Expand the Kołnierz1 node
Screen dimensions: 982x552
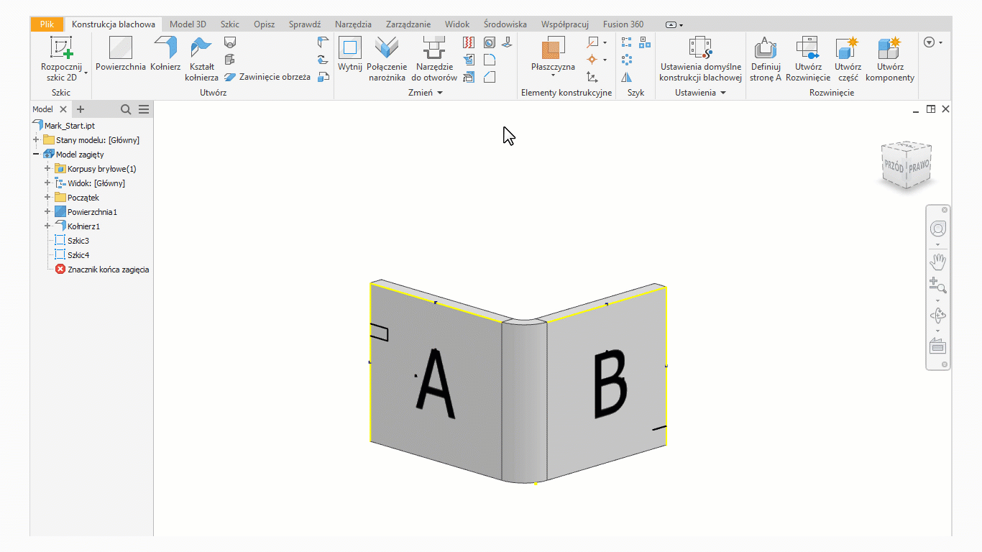[x=48, y=226]
